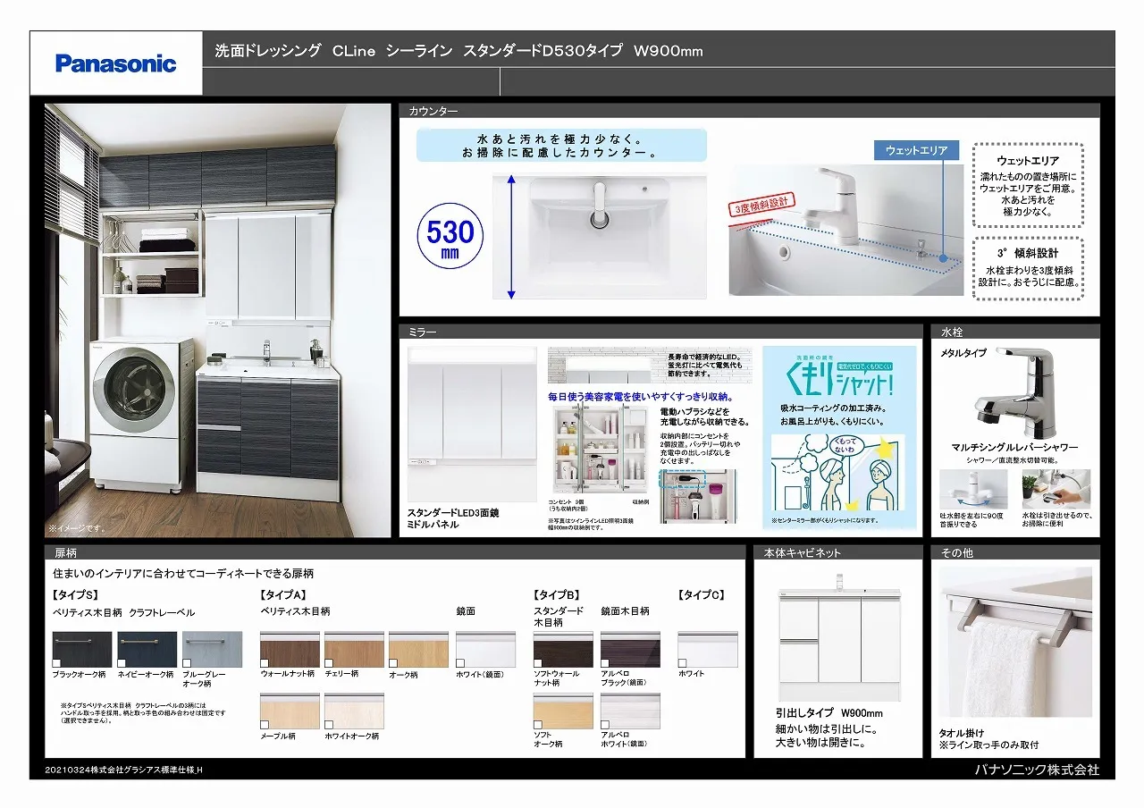Click the 【タイプB】 heading

pos(557,594)
